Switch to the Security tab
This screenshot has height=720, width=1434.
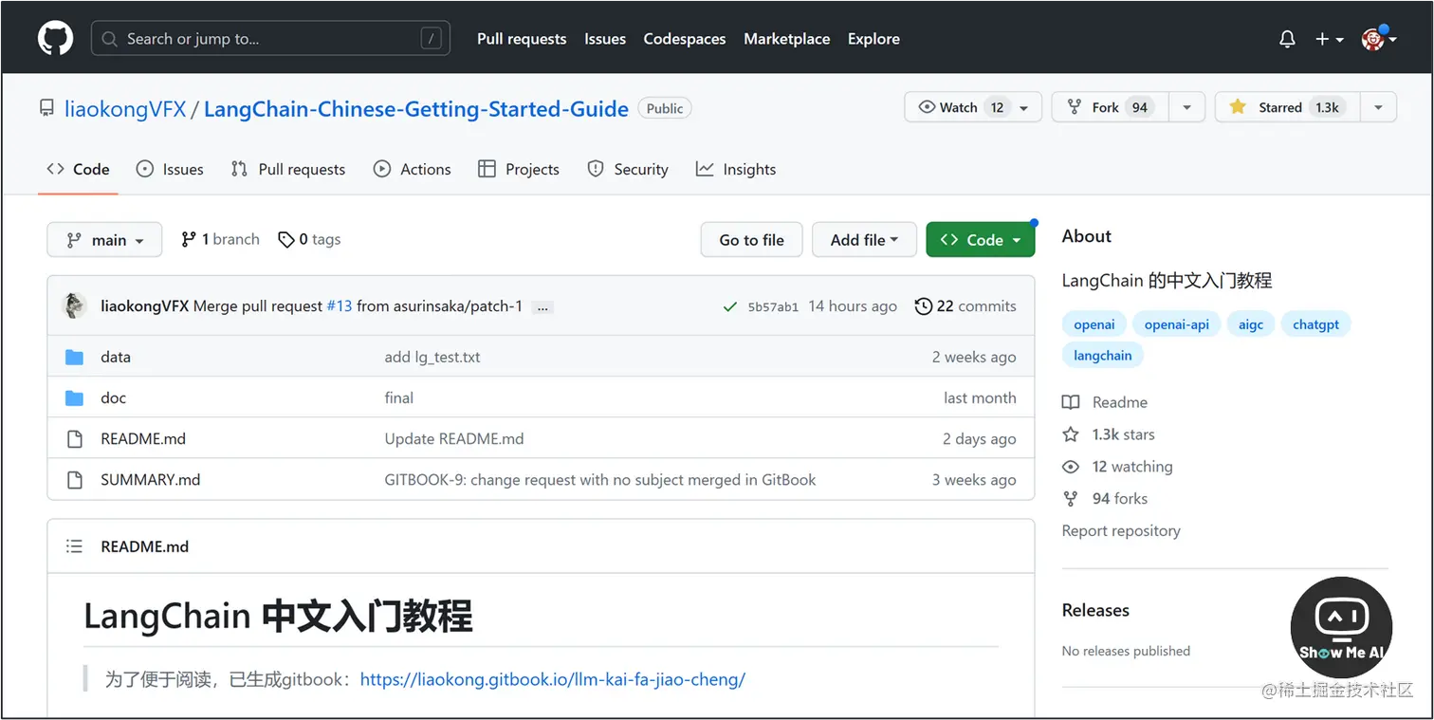(628, 169)
